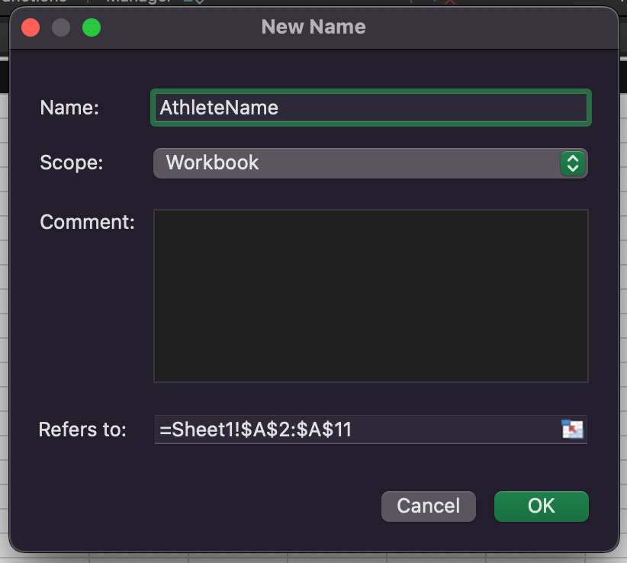Close the New Name dialog with red button
Image resolution: width=627 pixels, height=563 pixels.
(31, 27)
